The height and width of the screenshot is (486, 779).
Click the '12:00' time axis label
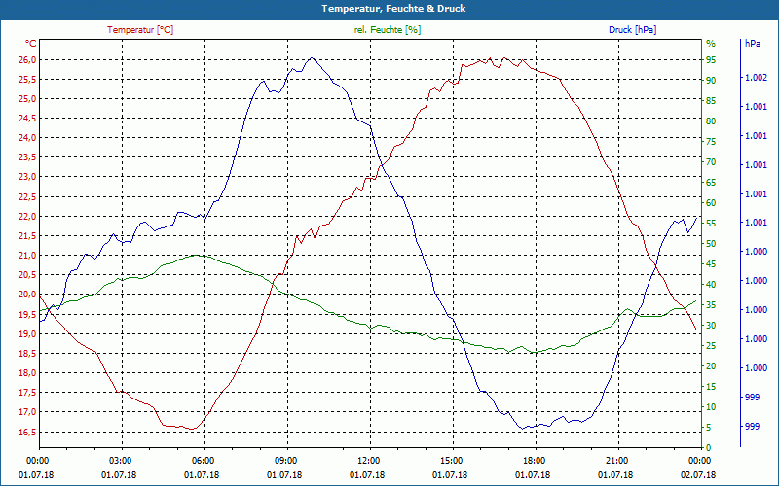point(370,460)
